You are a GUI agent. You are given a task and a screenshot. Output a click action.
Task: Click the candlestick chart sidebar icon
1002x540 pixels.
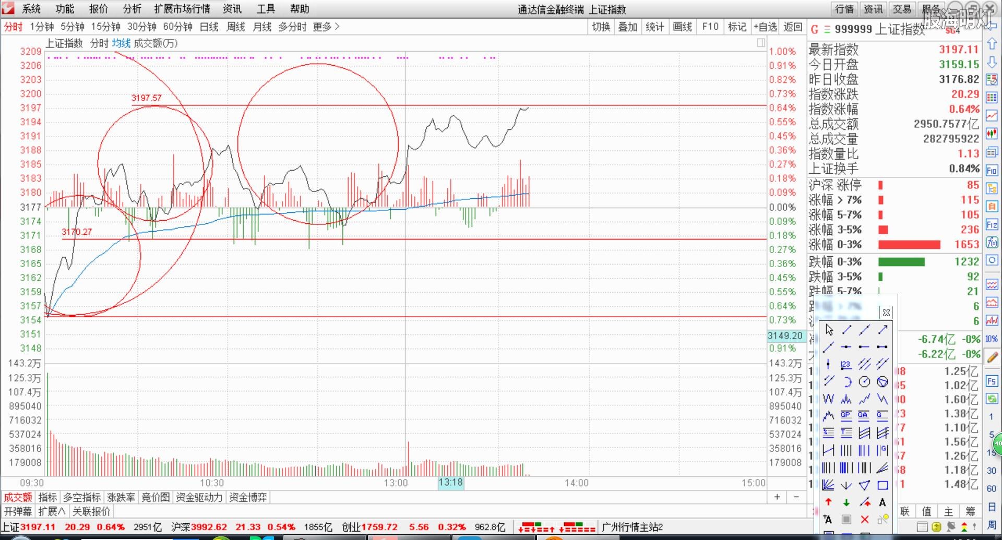(x=992, y=134)
